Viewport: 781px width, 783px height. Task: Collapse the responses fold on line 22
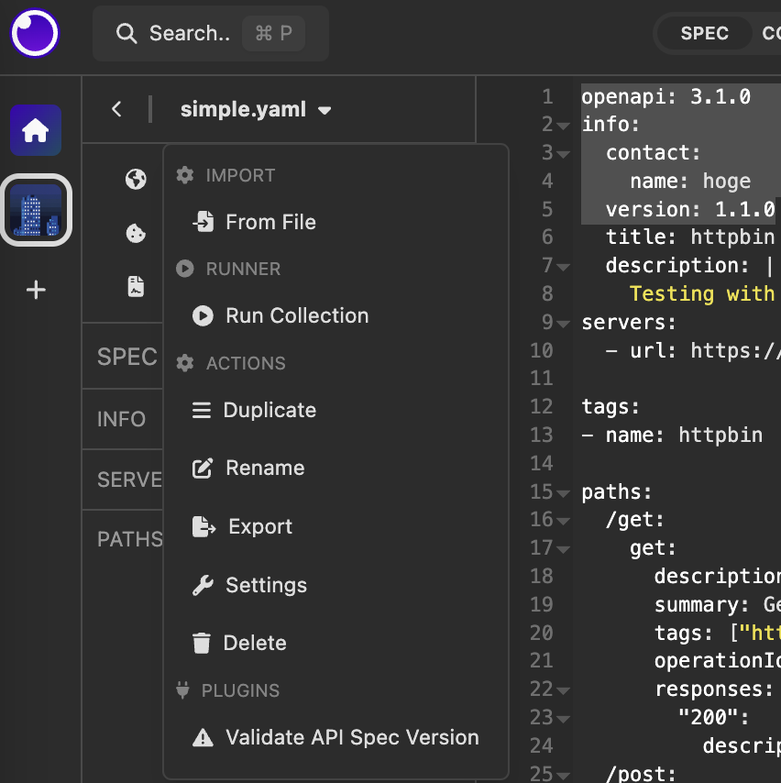(x=563, y=691)
